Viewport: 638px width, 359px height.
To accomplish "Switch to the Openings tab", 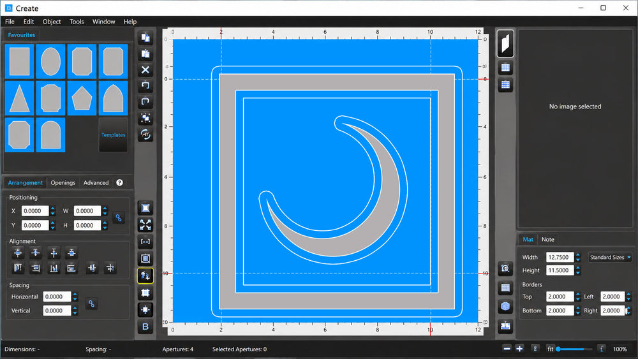I will [x=63, y=182].
